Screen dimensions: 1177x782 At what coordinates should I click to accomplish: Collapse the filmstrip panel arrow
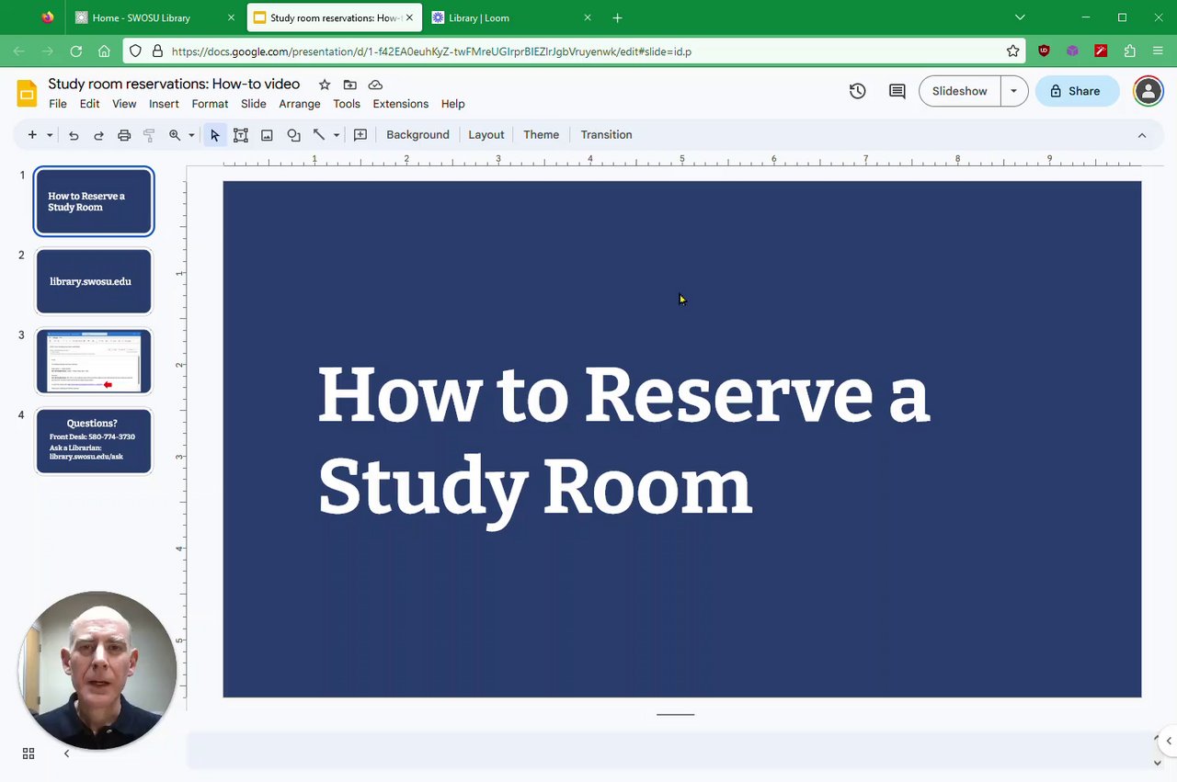click(x=66, y=754)
